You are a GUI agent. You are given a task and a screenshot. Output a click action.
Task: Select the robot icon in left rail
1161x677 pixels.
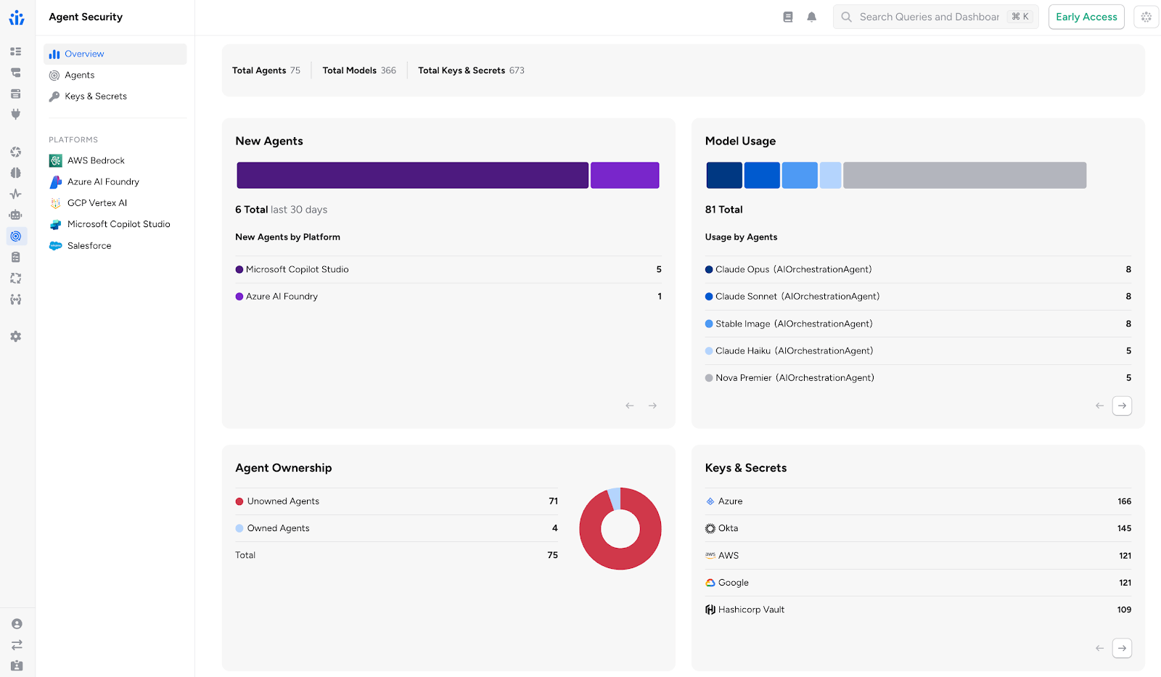pos(16,215)
